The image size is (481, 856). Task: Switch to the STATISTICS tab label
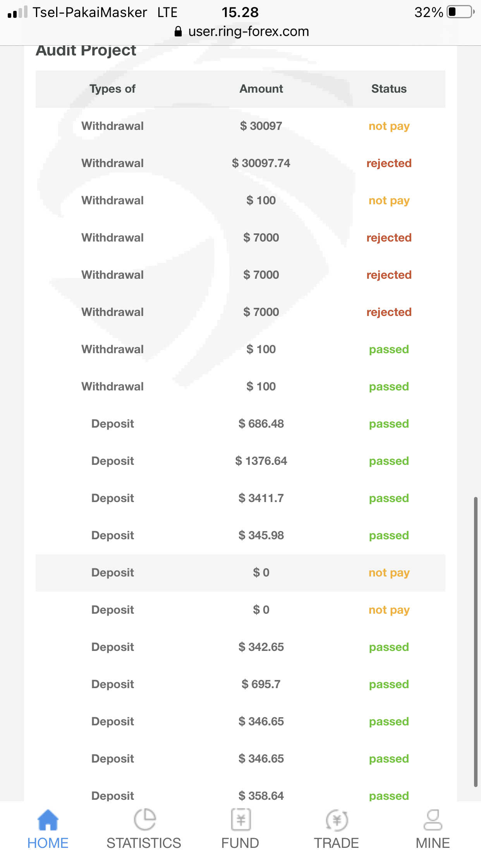pyautogui.click(x=144, y=843)
